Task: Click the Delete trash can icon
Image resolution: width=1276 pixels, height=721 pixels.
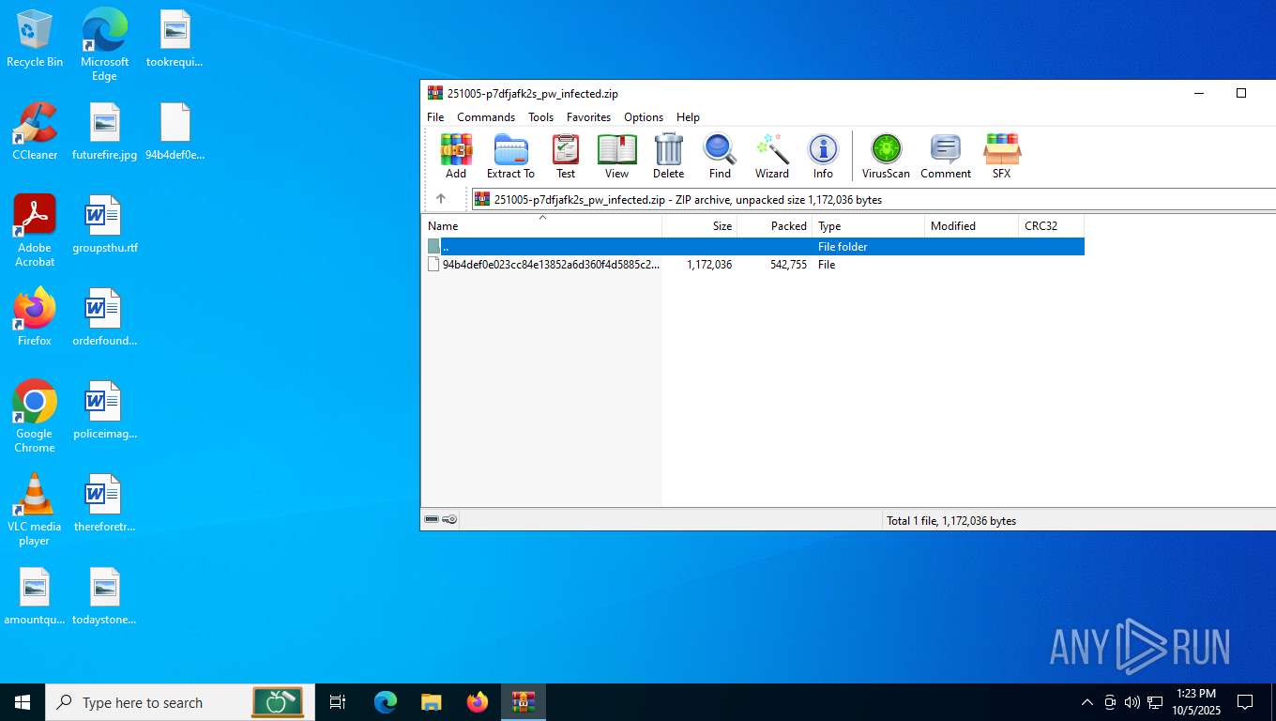Action: (668, 156)
